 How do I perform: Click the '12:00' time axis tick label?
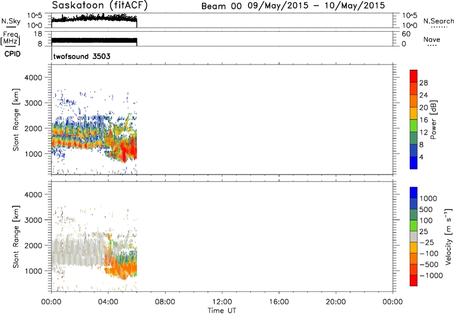222,302
